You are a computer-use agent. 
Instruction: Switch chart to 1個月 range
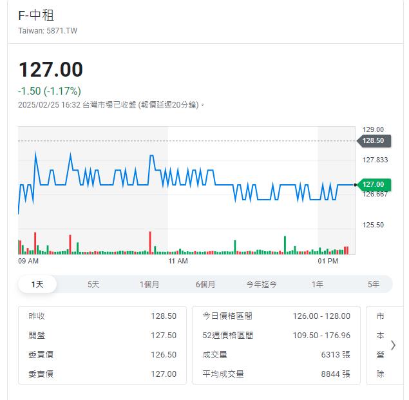tap(149, 284)
